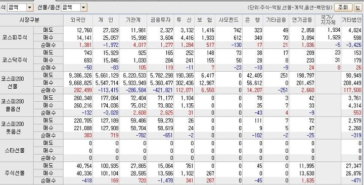Click the 개 인 column header
Image resolution: width=364 pixels, height=185 pixels.
[106, 20]
